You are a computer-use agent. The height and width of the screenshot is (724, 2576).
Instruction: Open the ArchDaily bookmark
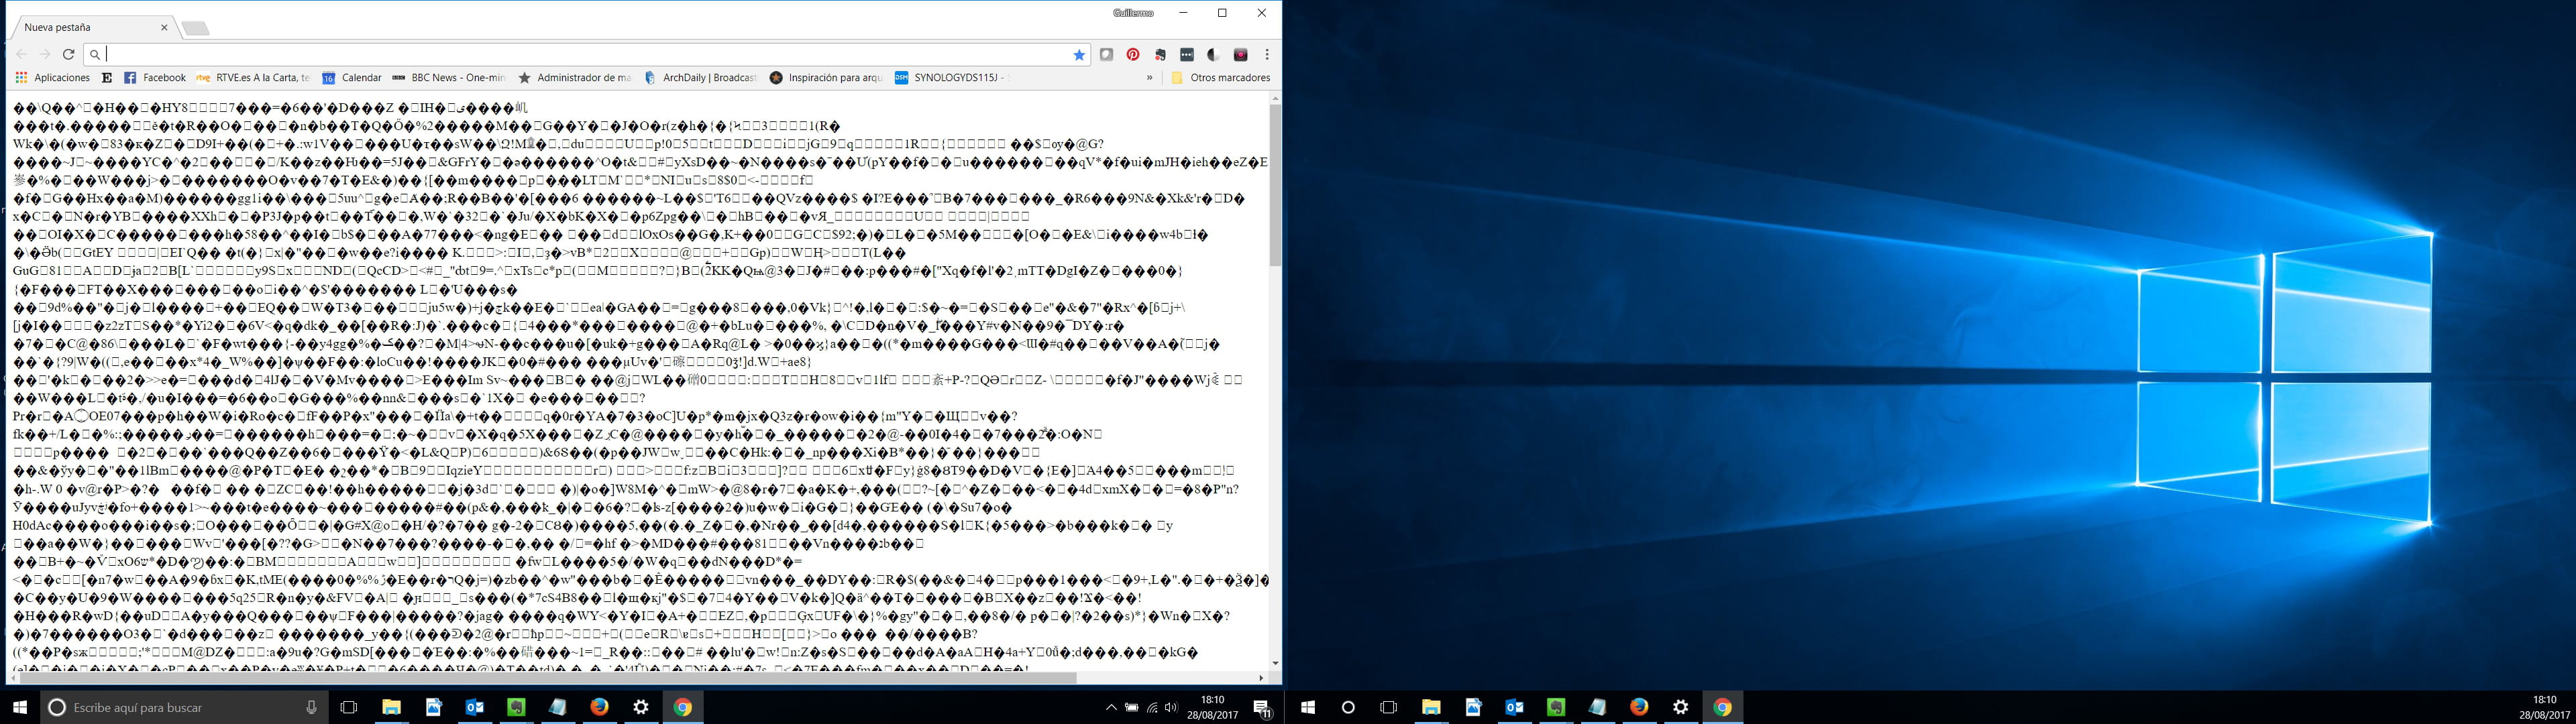point(700,78)
